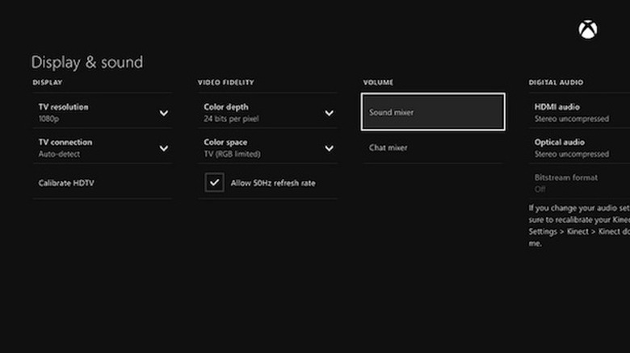Screen dimensions: 630x353
Task: Click the Xbox logo icon
Action: pyautogui.click(x=588, y=30)
